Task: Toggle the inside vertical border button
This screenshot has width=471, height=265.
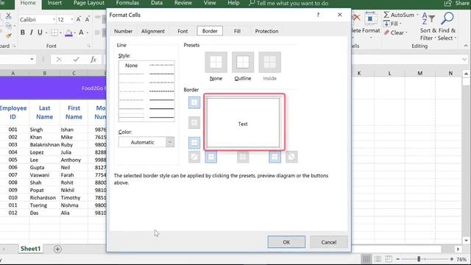Action: pyautogui.click(x=243, y=157)
